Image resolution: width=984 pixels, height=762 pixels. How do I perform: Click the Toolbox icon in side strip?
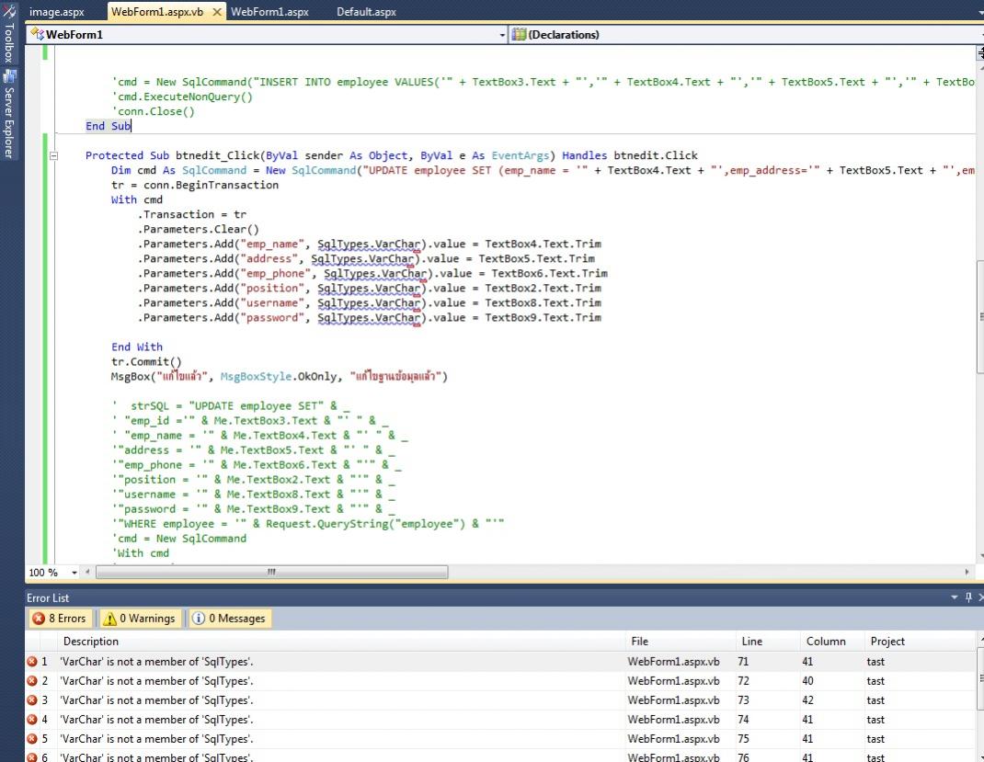click(9, 11)
